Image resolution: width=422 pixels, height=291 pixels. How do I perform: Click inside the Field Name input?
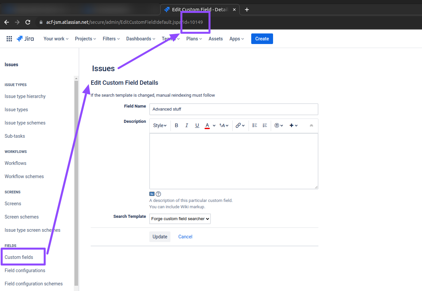click(234, 109)
